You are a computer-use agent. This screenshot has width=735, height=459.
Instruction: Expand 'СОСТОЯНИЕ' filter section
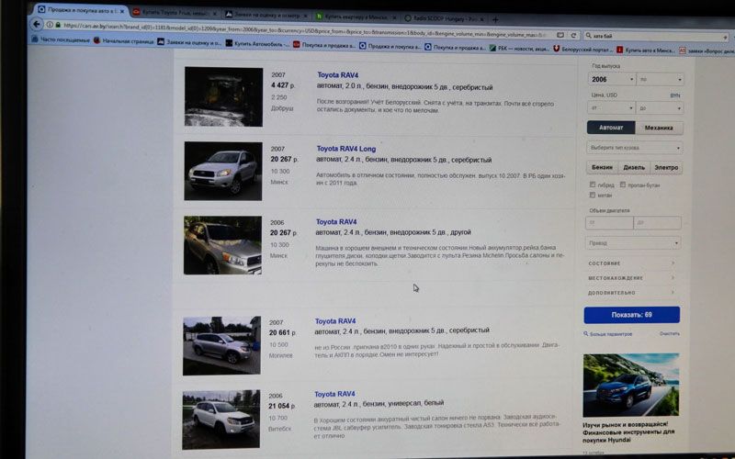click(631, 263)
